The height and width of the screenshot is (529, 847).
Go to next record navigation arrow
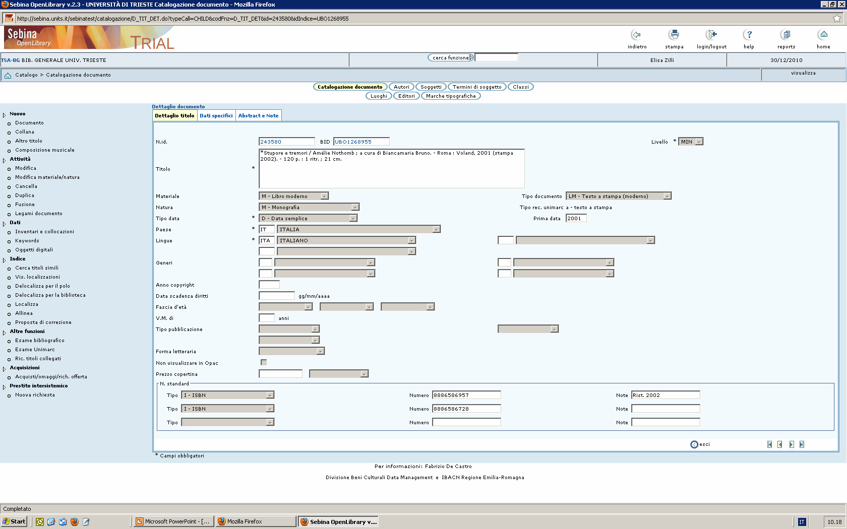tap(792, 444)
